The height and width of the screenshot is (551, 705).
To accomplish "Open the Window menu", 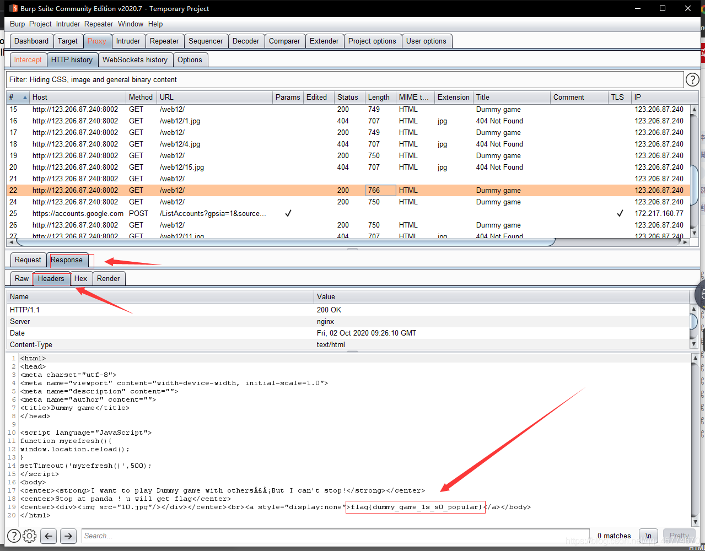I will tap(131, 24).
